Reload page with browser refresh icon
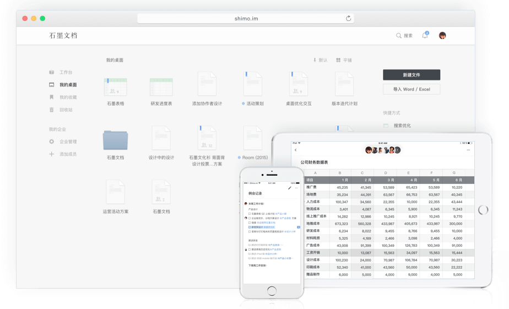Screen dimensions: 509x309 348,18
